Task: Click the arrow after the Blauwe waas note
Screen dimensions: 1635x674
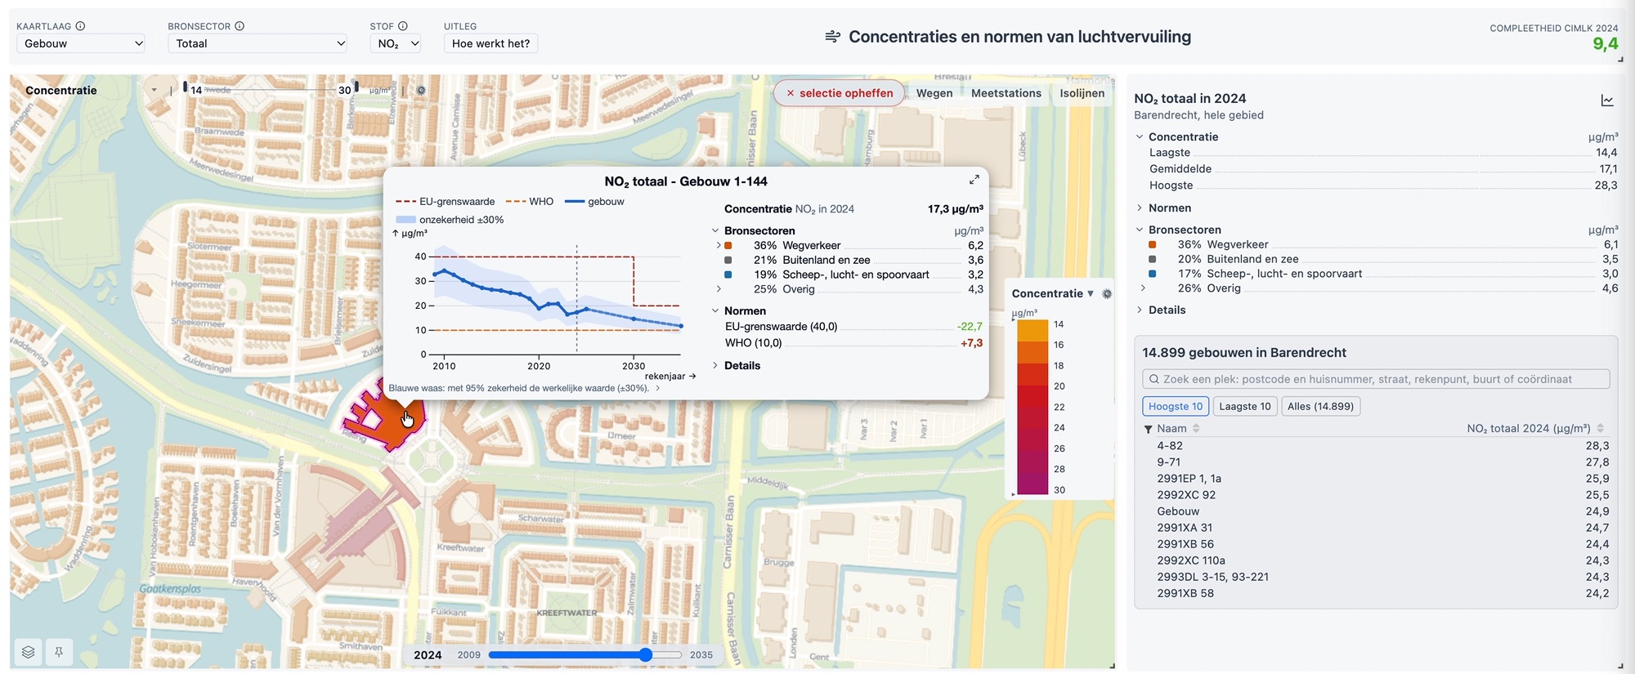Action: 657,389
